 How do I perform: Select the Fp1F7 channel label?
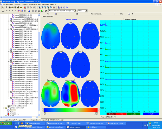click(102, 25)
